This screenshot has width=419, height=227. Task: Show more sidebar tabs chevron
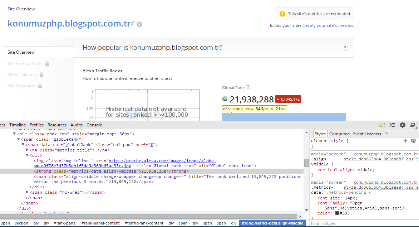386,134
